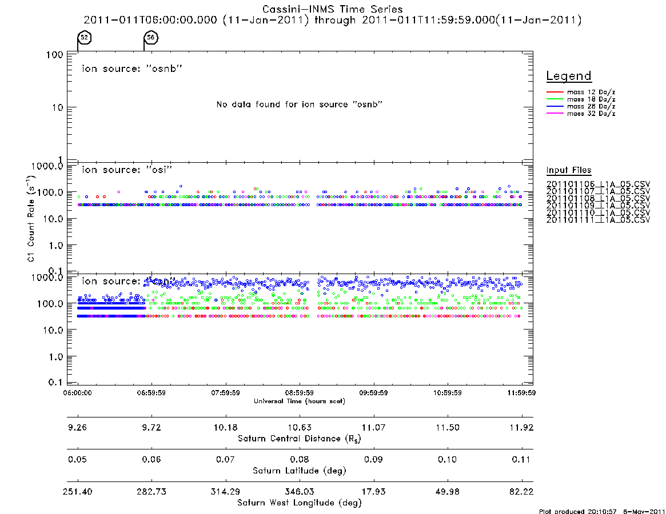Click the distance value 9.26
The height and width of the screenshot is (514, 666).
pyautogui.click(x=77, y=427)
